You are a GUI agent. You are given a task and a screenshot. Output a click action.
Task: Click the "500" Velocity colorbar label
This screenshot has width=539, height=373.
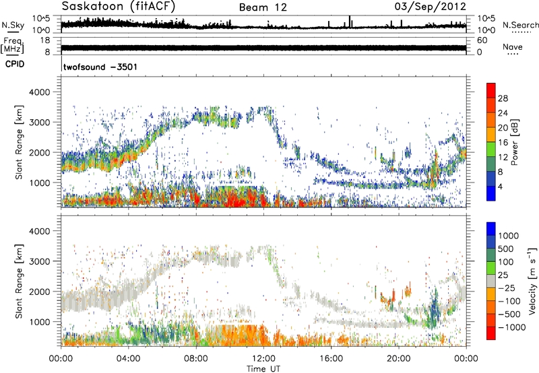pos(506,249)
